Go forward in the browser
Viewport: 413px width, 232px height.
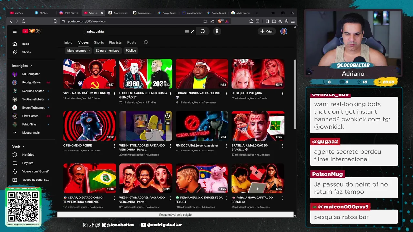click(17, 21)
